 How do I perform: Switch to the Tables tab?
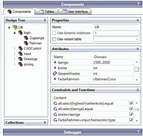coord(47,12)
